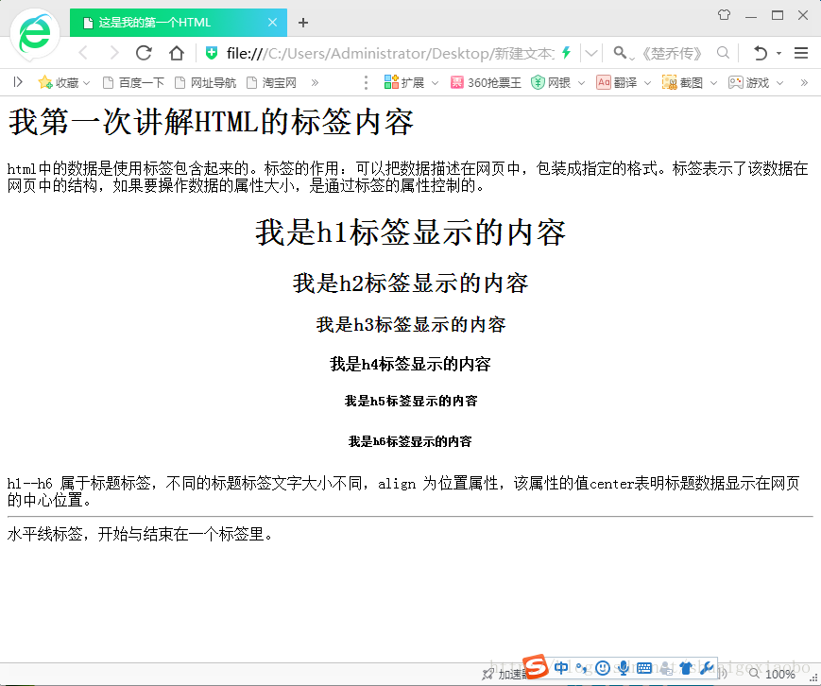821x686 pixels.
Task: Open the 淘宝网 bookmark
Action: pos(271,83)
